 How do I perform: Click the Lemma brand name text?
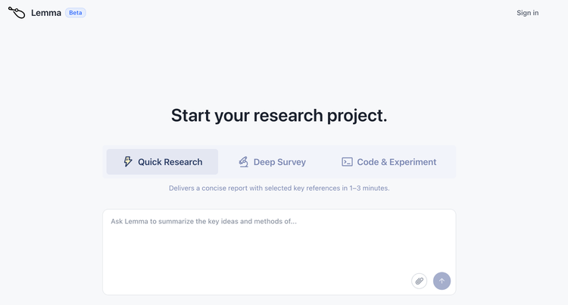pyautogui.click(x=46, y=13)
